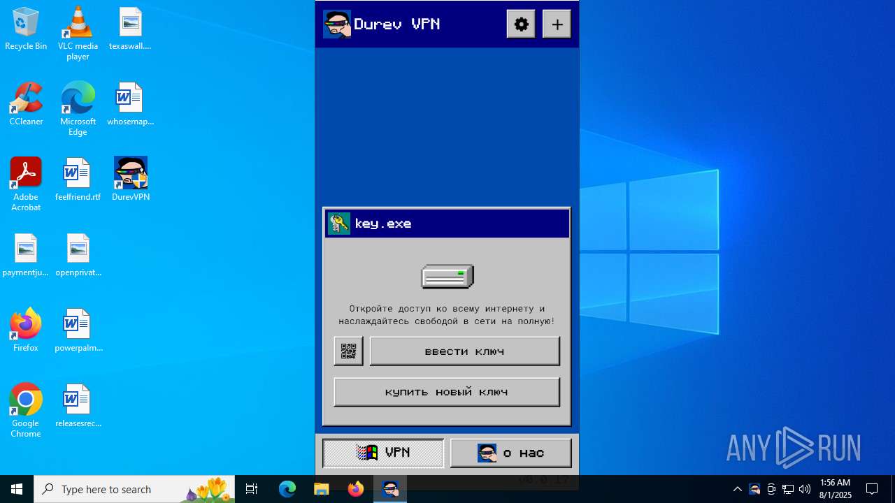This screenshot has width=895, height=503.
Task: Launch Firefox from the taskbar
Action: (x=356, y=489)
